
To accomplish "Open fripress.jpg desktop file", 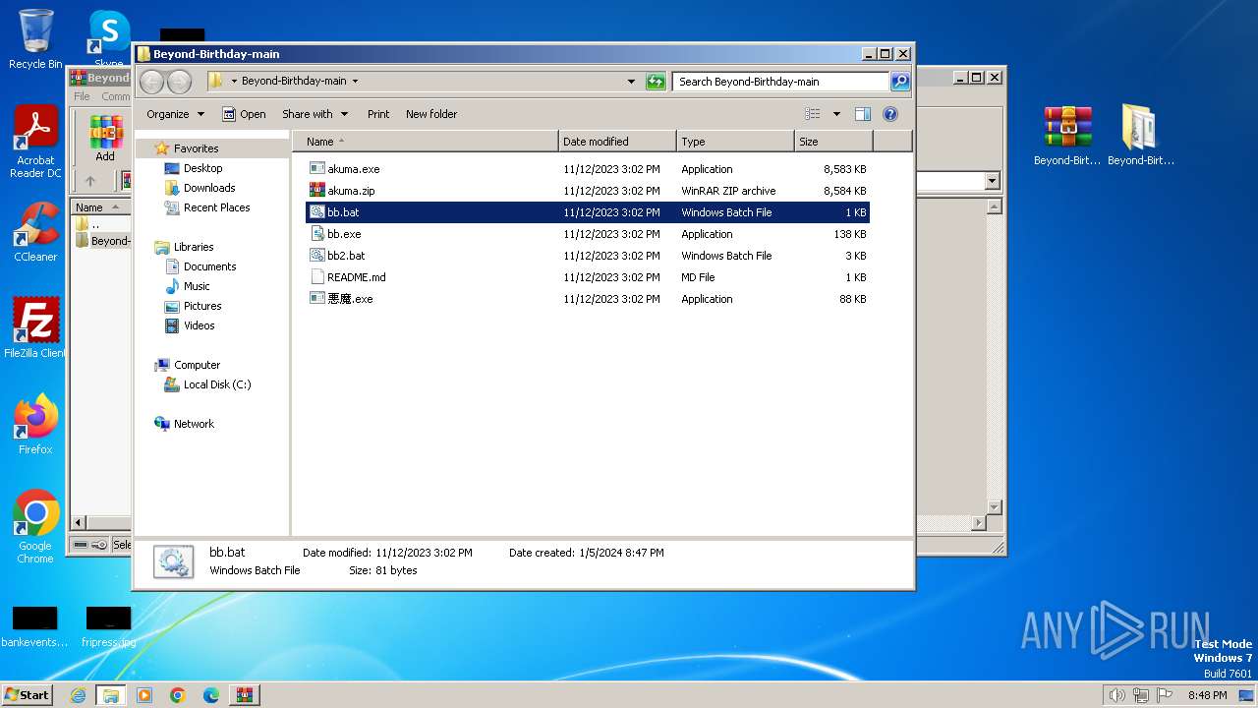I will pyautogui.click(x=108, y=627).
